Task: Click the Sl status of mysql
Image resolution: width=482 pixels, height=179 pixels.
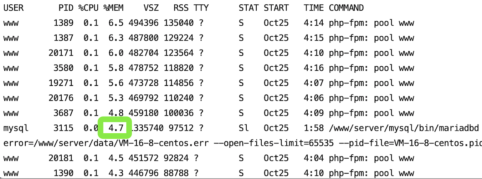Action: click(x=244, y=128)
